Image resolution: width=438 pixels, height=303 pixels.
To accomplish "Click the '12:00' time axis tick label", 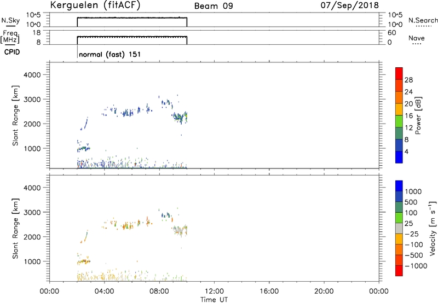I will point(214,292).
